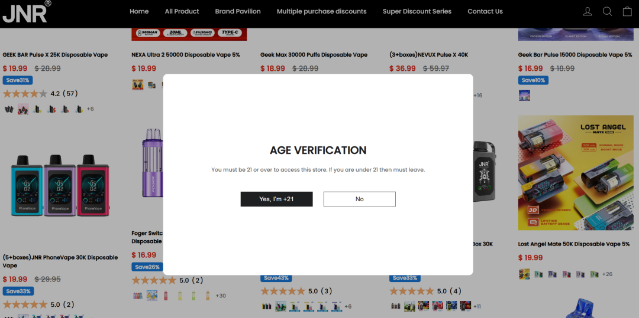Image resolution: width=639 pixels, height=318 pixels.
Task: Open GEEK BAR Pulse X 25K product link
Action: tap(55, 55)
